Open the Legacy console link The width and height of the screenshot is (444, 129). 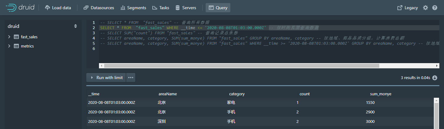pyautogui.click(x=408, y=8)
